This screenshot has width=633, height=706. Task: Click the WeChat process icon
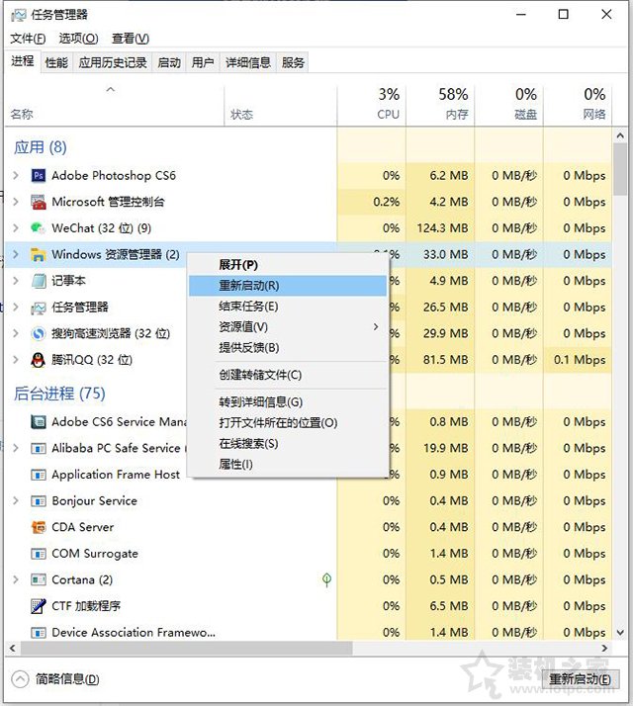pyautogui.click(x=39, y=228)
